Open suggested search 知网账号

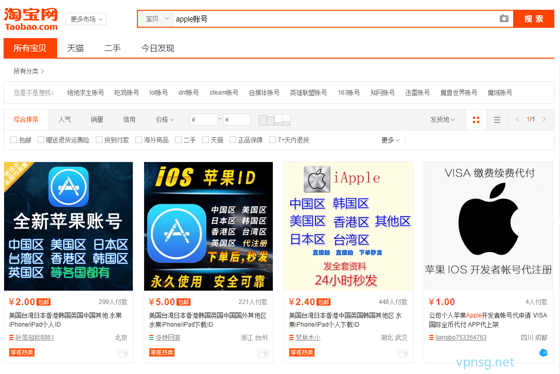point(382,93)
